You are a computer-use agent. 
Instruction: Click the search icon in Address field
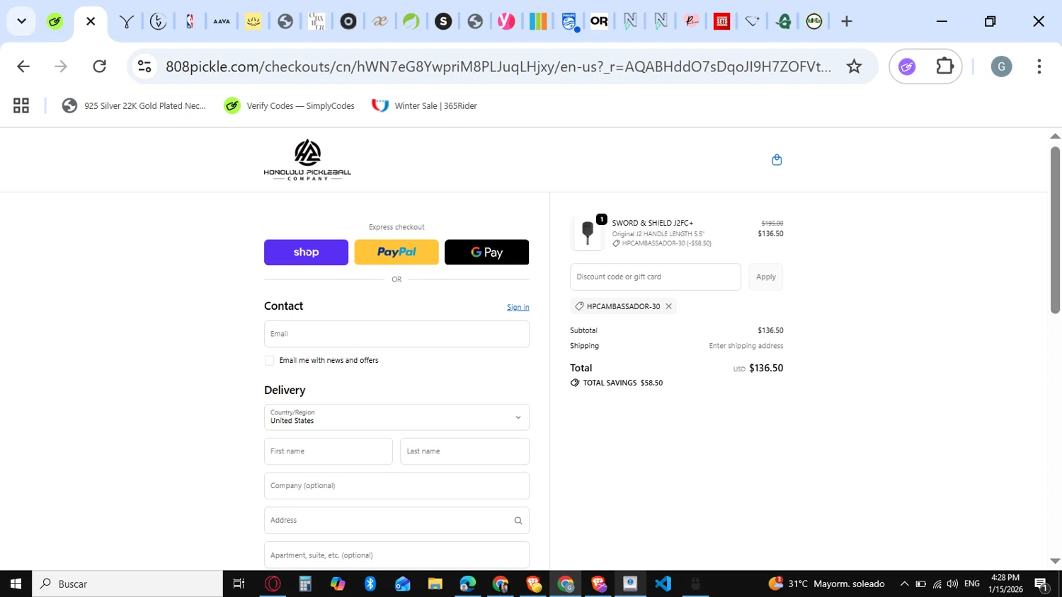point(518,521)
